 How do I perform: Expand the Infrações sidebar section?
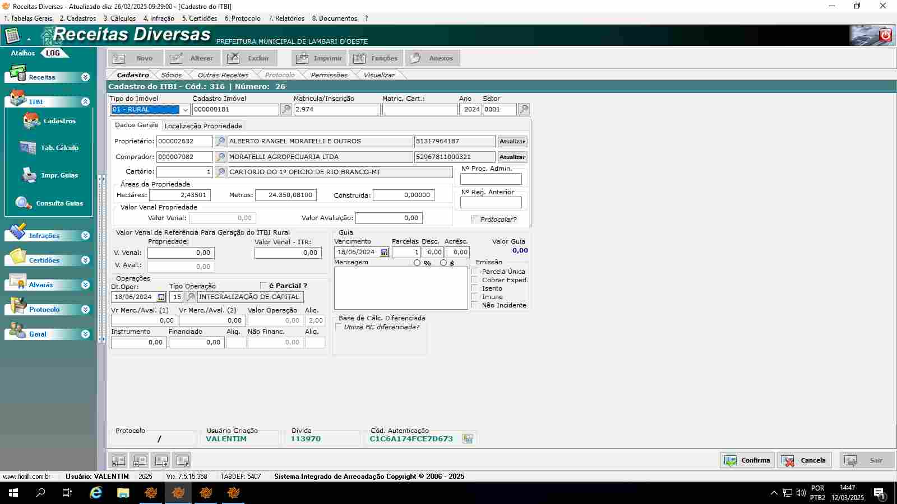85,236
